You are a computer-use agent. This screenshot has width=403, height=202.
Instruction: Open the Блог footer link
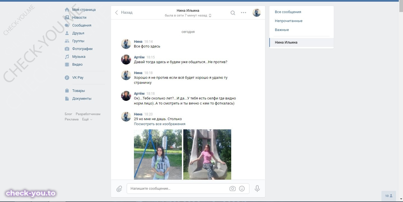click(x=68, y=114)
